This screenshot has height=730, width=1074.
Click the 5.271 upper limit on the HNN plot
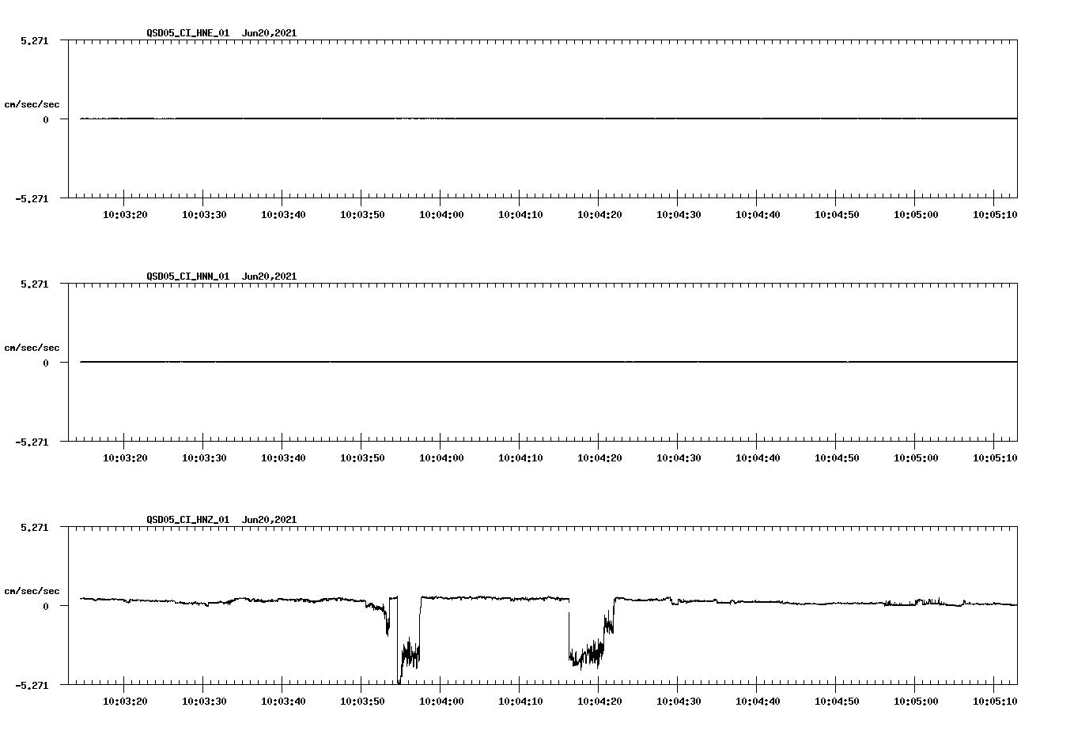coord(34,284)
